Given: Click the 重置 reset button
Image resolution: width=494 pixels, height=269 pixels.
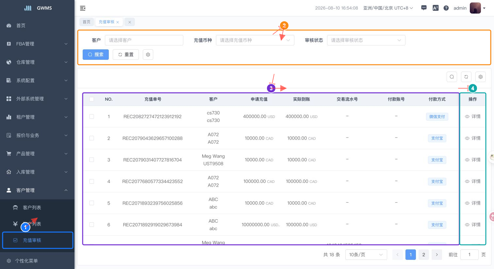Looking at the screenshot, I should 126,55.
